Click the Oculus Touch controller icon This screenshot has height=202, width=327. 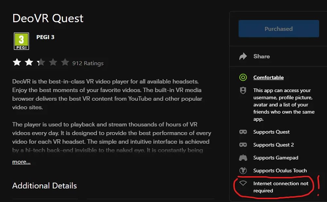click(x=243, y=171)
